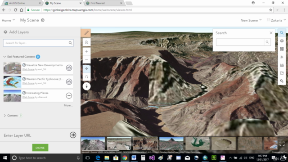Open the search tool magnifier icon in the right toolbar

click(x=282, y=33)
